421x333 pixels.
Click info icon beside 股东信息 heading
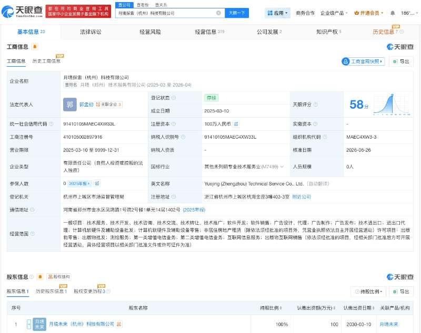32,276
